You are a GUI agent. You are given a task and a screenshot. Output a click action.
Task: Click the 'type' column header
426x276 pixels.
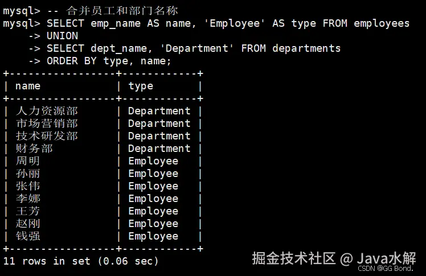[x=141, y=86]
